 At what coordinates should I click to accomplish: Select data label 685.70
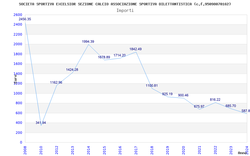point(231,106)
